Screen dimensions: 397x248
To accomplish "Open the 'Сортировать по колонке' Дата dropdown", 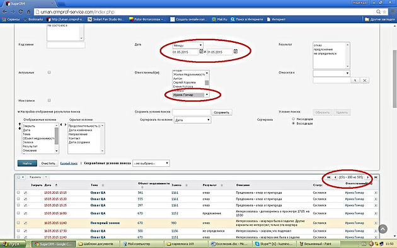I will click(192, 120).
